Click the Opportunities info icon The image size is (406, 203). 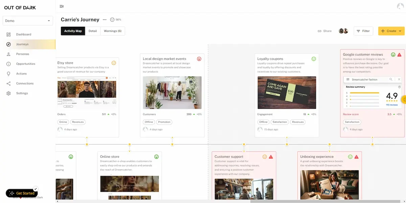pos(8,64)
